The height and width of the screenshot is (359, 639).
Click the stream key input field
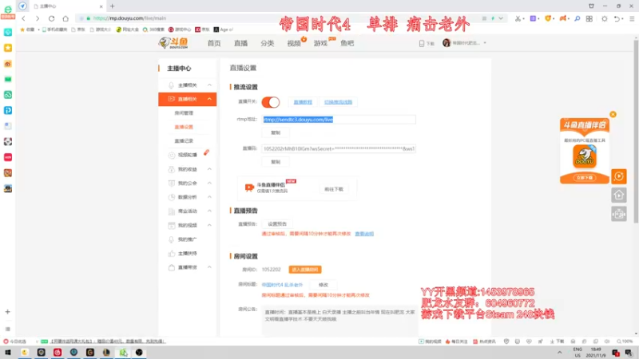[339, 148]
